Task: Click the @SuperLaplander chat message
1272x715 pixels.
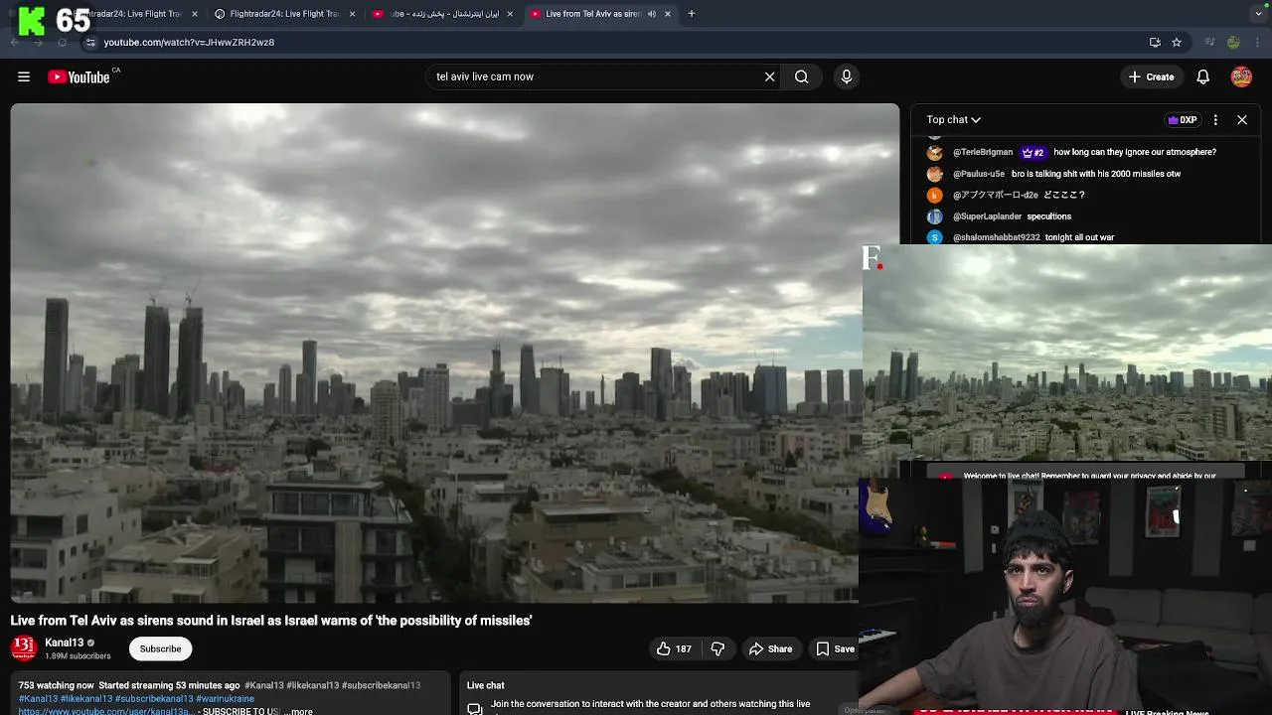Action: (1048, 216)
